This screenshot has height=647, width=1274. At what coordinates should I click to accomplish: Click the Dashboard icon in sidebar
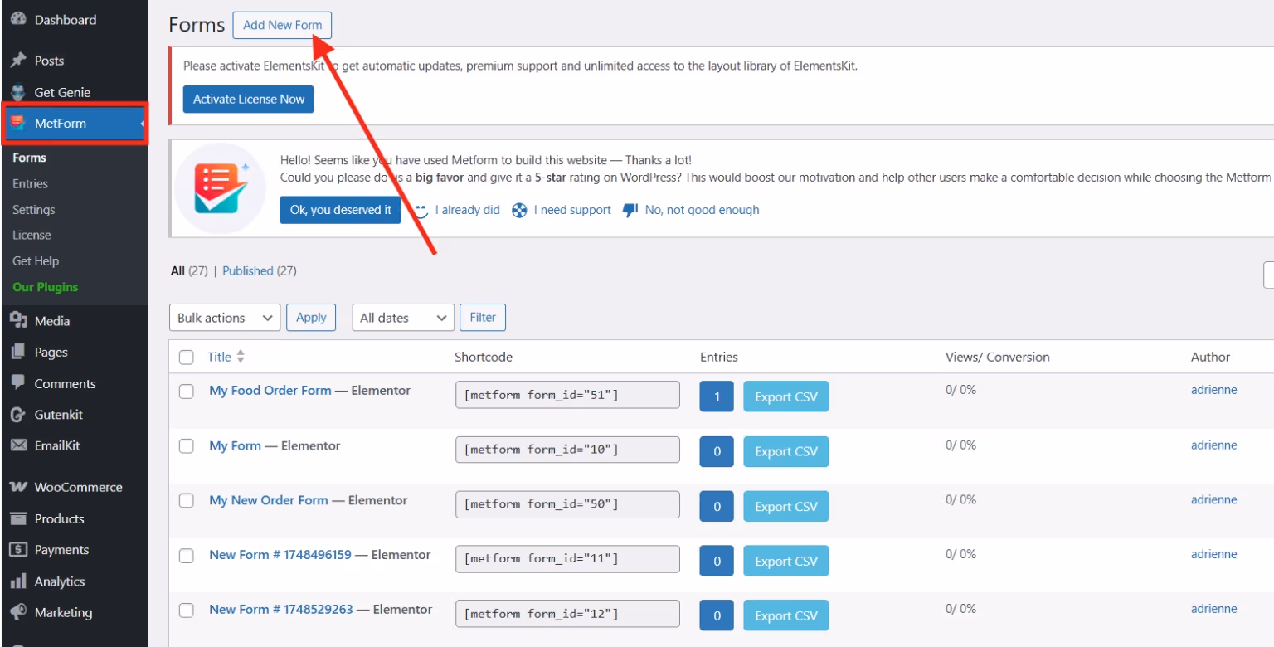point(18,18)
